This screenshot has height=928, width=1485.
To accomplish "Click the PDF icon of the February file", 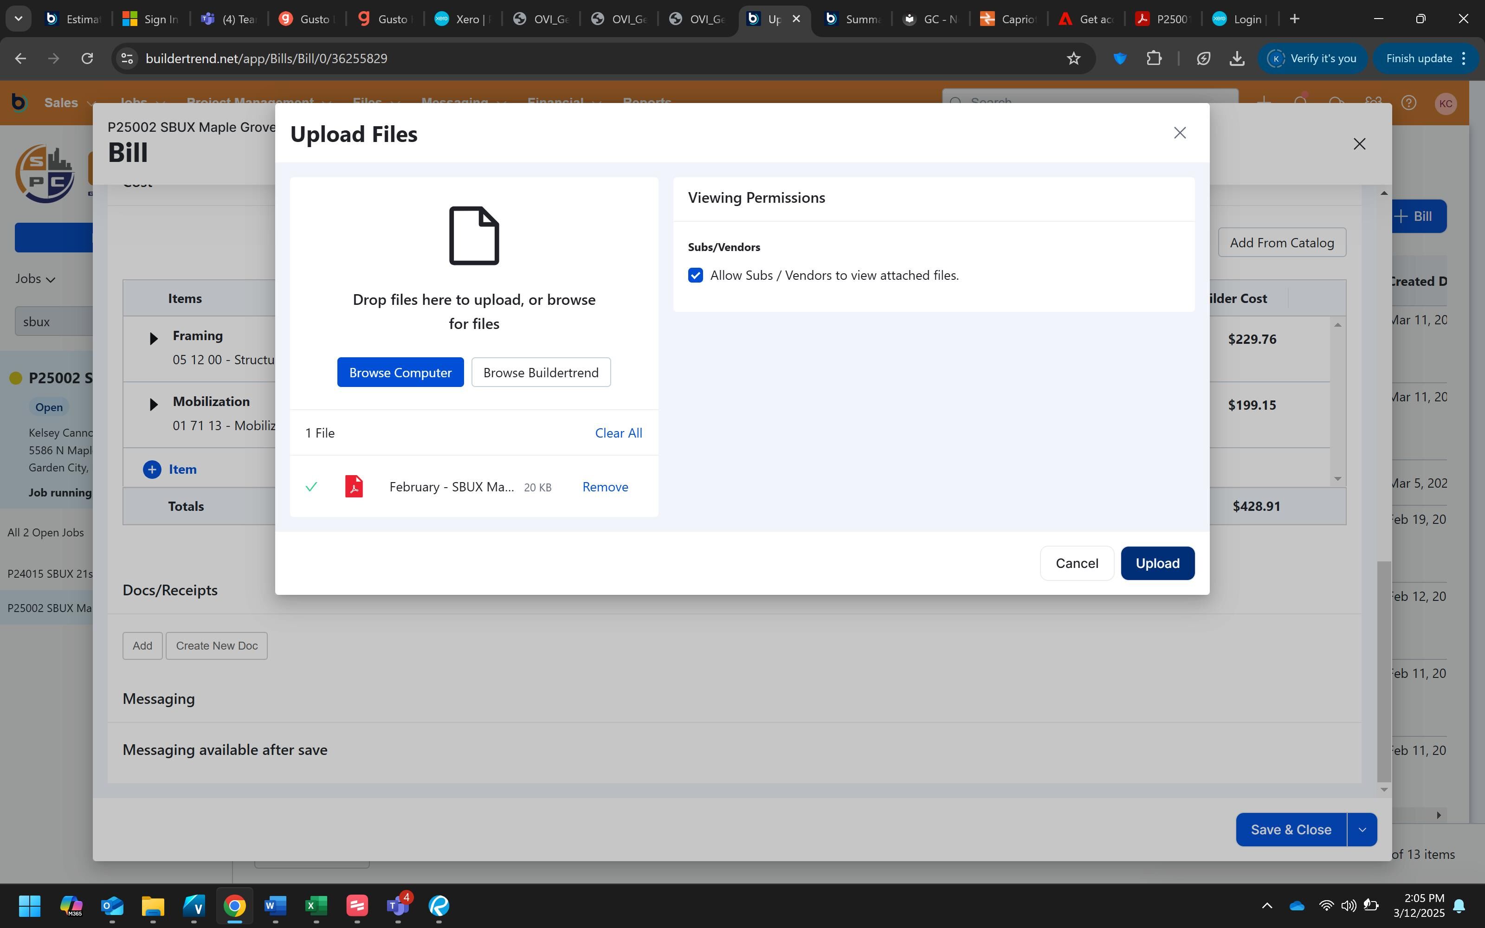I will [x=354, y=487].
